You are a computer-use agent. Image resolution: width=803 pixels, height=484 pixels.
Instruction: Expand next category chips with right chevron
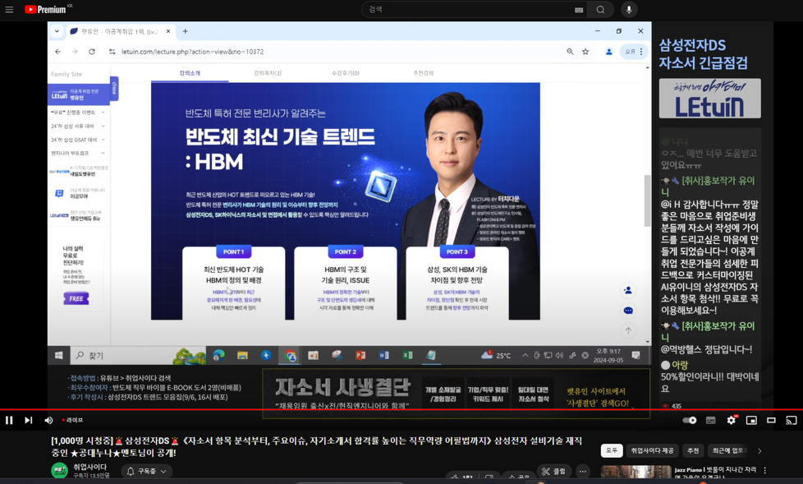(759, 451)
